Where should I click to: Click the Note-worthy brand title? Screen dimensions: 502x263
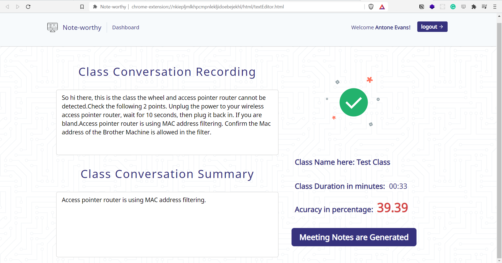pyautogui.click(x=82, y=27)
